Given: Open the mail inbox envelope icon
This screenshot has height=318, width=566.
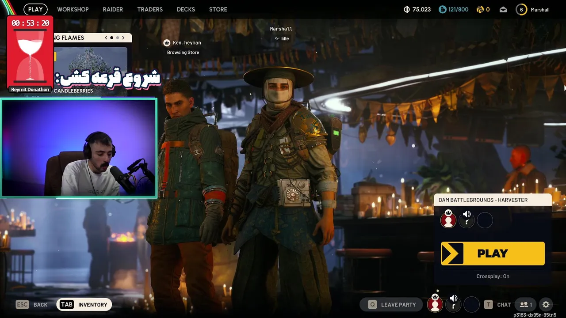Looking at the screenshot, I should [x=503, y=9].
